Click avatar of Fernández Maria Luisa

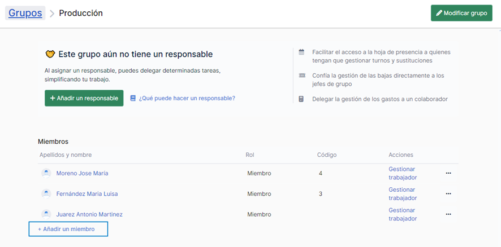click(x=46, y=194)
